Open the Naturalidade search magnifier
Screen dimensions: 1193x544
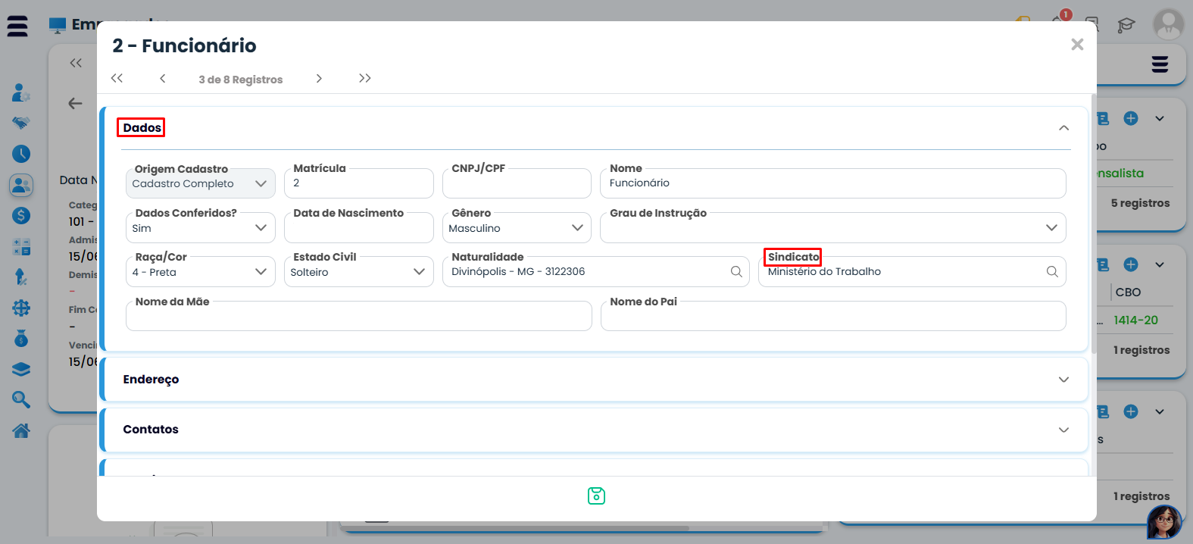(736, 271)
